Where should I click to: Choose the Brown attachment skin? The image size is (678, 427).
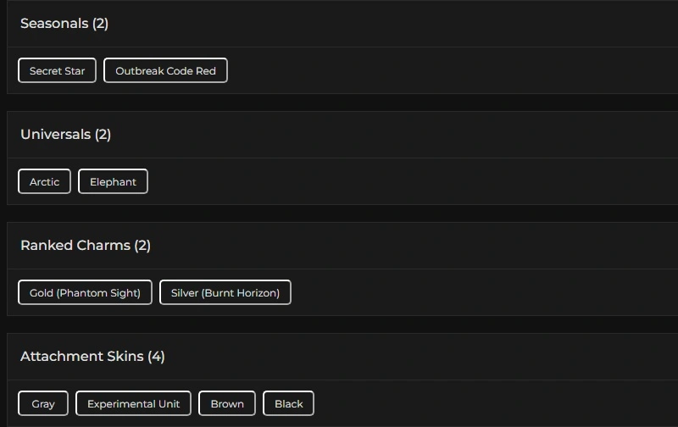(227, 404)
